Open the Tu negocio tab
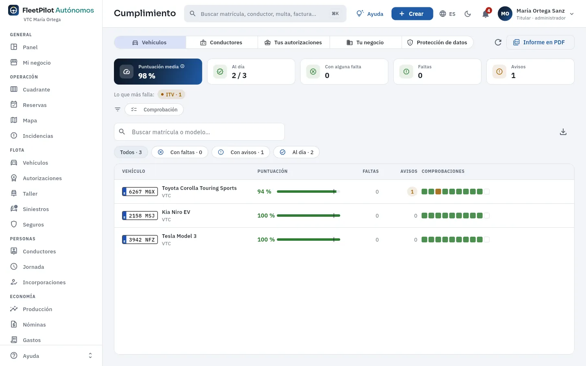Viewport: 586px width, 366px height. coord(365,42)
